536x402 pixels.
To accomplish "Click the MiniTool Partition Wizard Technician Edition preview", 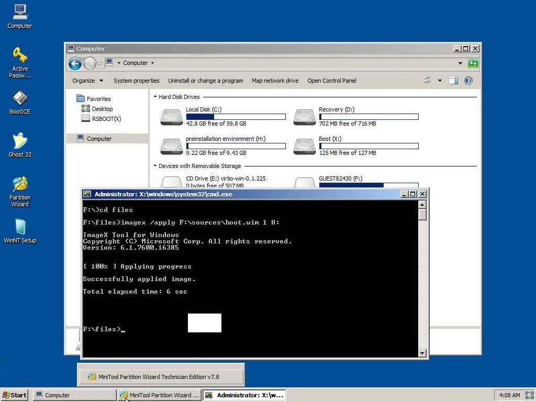I will tap(161, 377).
